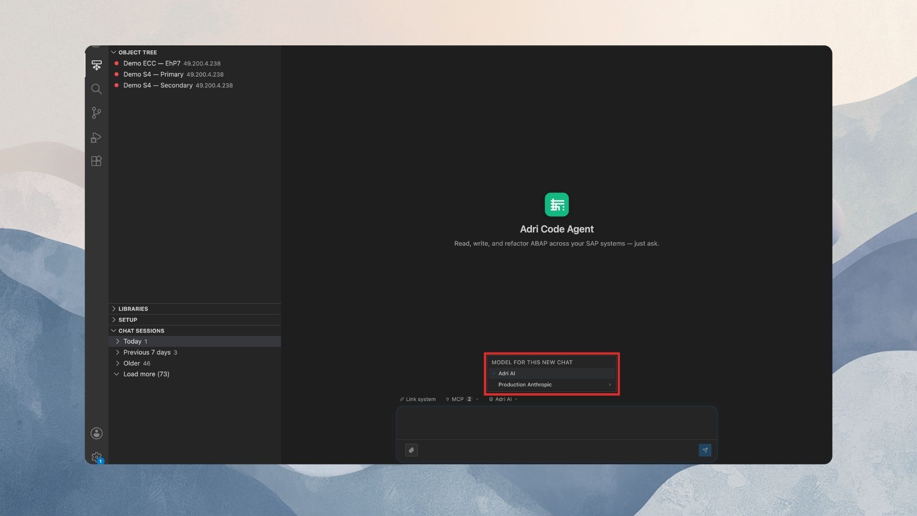Open the Accounts menu icon
This screenshot has width=917, height=516.
(96, 433)
